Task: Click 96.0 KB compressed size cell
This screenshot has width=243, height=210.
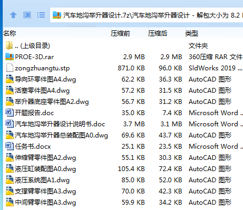Action: 171,68
